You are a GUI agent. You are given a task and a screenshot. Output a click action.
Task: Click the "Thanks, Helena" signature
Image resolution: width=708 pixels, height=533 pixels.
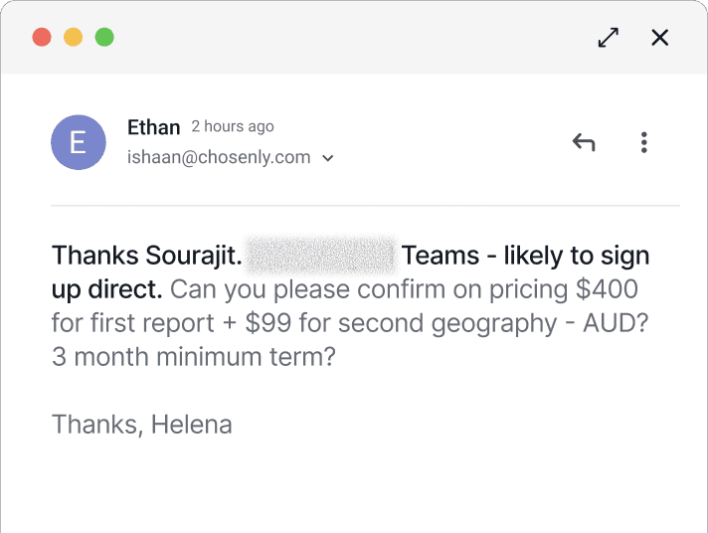[142, 425]
